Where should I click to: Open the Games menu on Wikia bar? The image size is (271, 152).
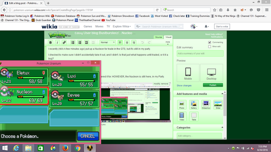pos(88,26)
